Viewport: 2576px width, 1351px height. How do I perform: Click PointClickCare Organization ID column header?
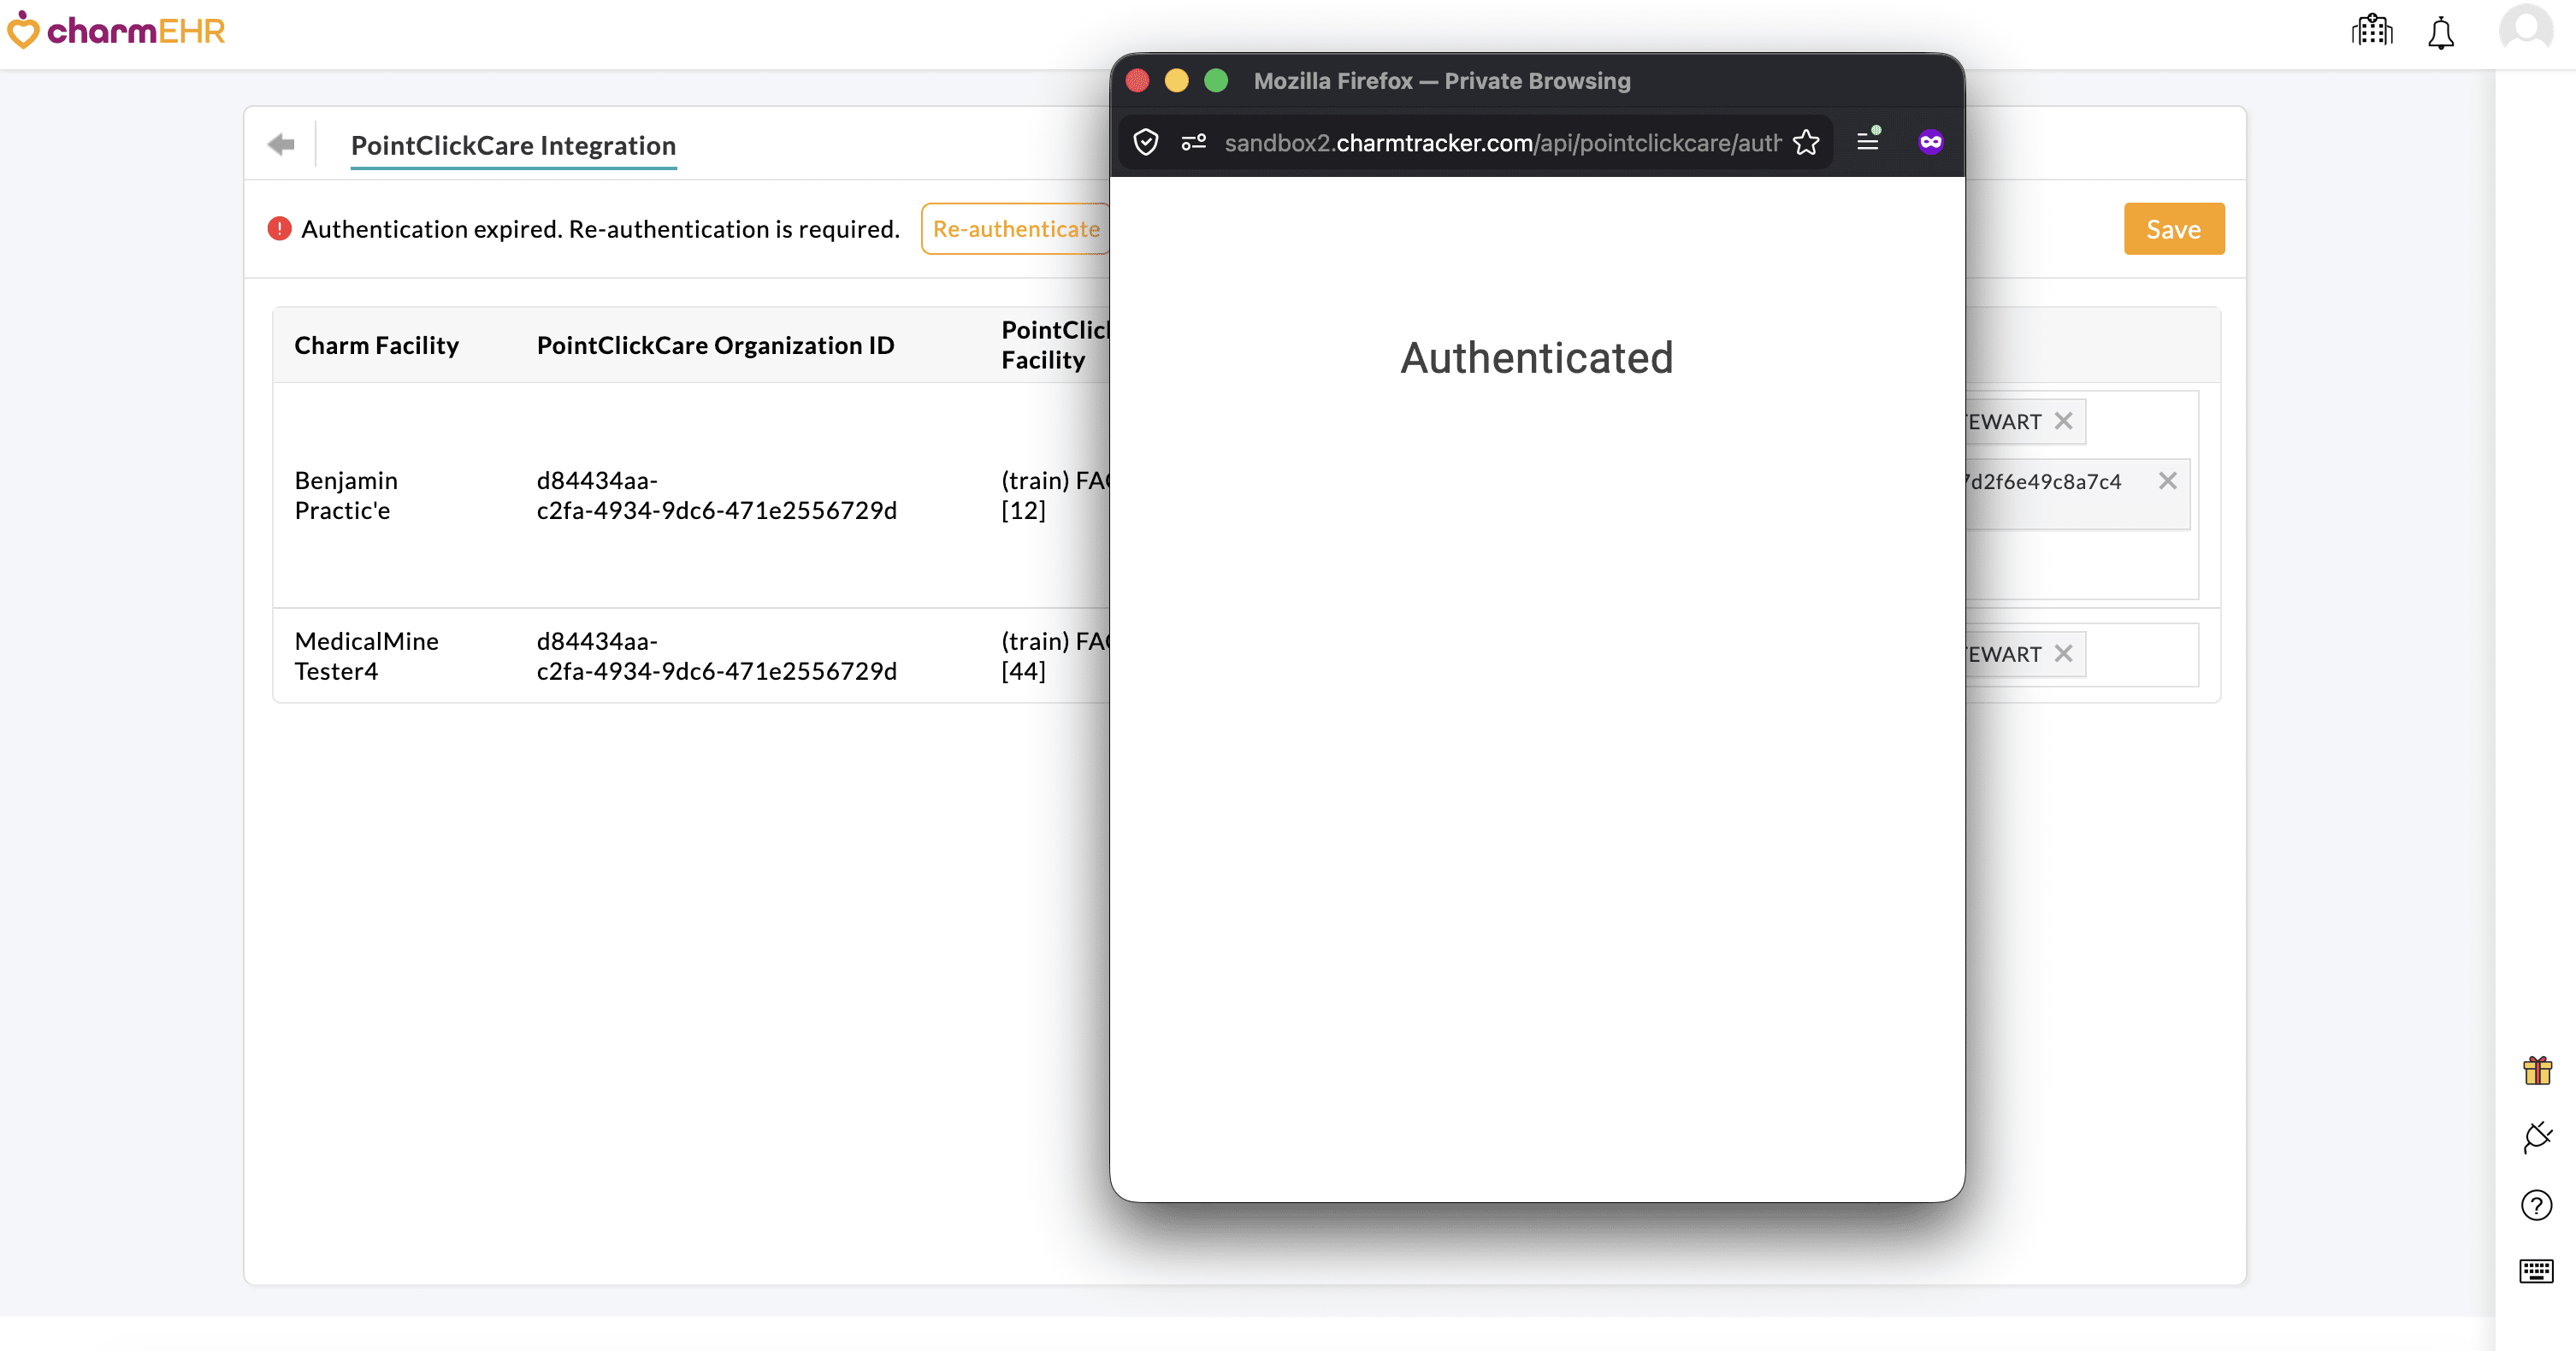point(716,345)
